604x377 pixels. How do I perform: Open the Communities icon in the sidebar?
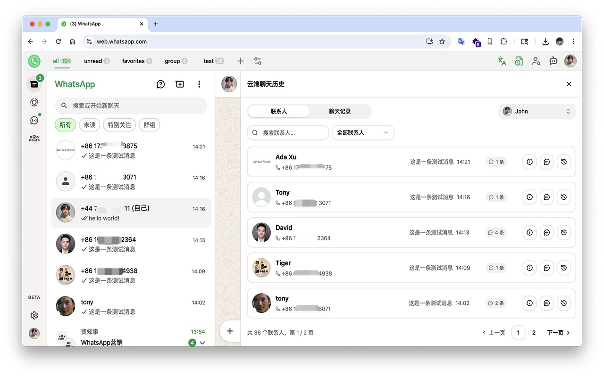pos(34,138)
